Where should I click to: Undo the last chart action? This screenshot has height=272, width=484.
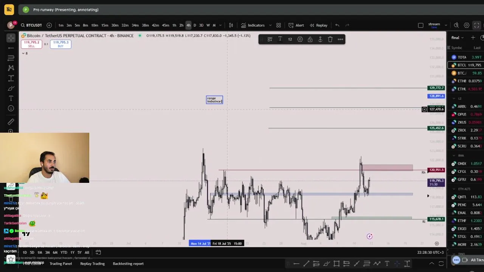tap(337, 25)
